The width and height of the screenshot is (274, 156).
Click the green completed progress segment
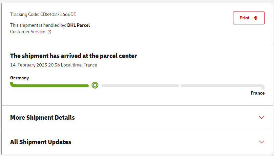point(51,85)
